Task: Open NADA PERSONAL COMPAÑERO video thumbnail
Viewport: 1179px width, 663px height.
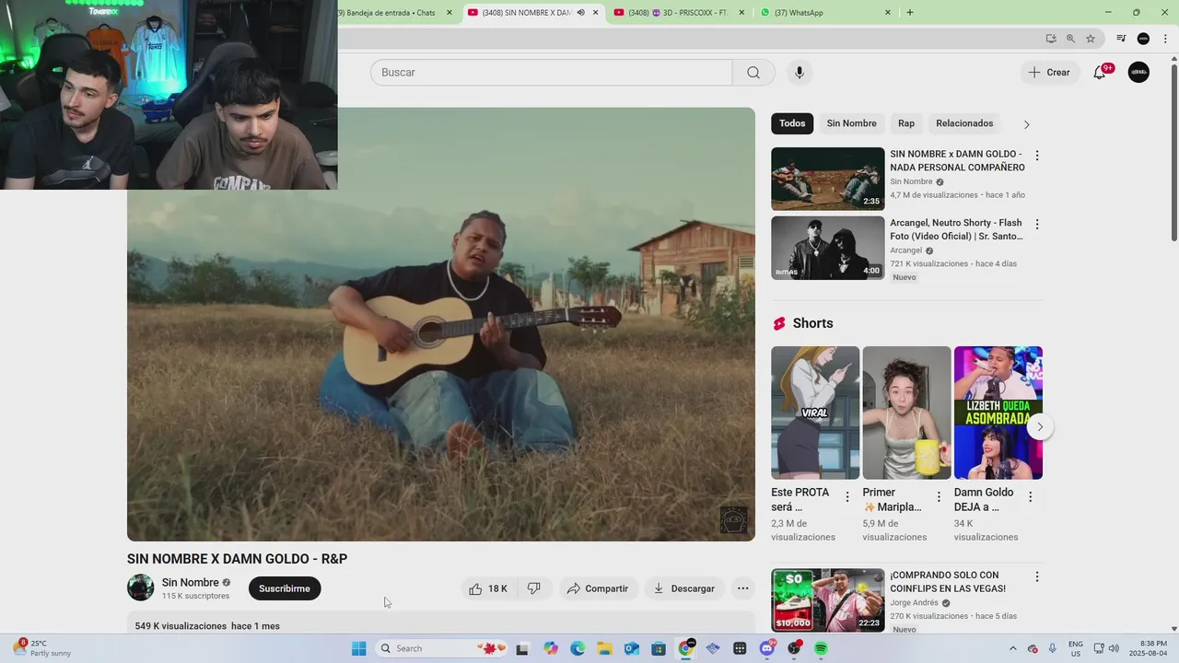Action: tap(827, 179)
